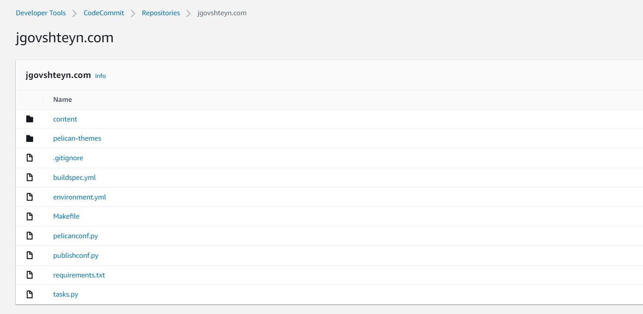The image size is (643, 314).
Task: Open environment.yml file
Action: (79, 197)
